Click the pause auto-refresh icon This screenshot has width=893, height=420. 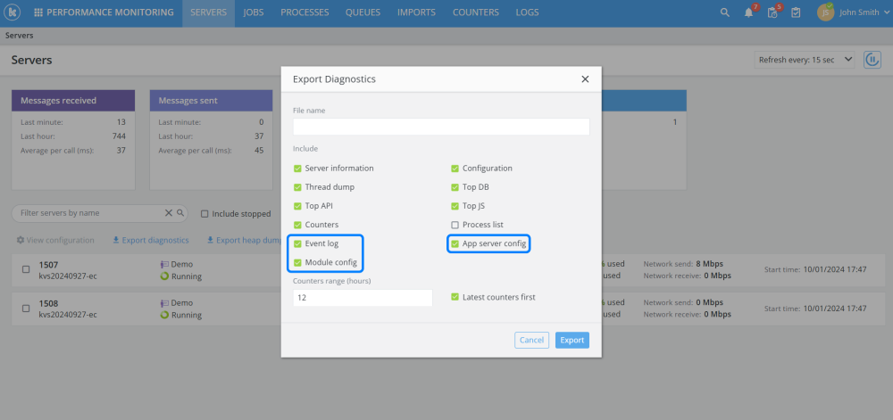coord(872,60)
